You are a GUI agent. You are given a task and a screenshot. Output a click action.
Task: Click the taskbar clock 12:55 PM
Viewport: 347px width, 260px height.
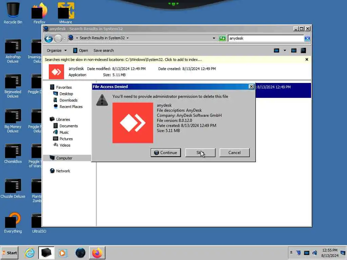tap(330, 253)
